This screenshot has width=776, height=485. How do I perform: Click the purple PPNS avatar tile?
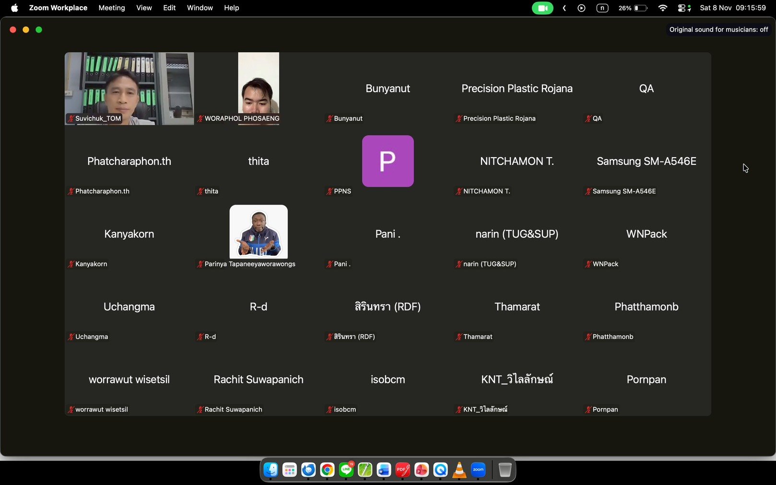point(388,161)
